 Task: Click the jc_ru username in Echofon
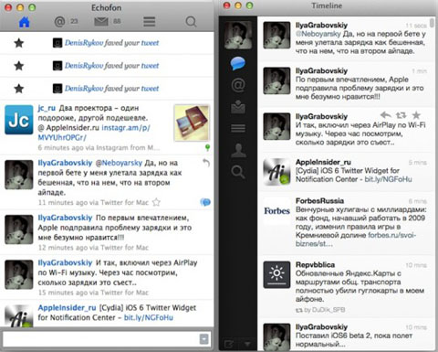point(47,108)
